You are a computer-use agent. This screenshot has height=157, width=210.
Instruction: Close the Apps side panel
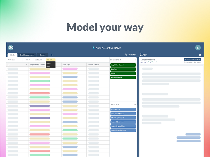[x=200, y=55]
